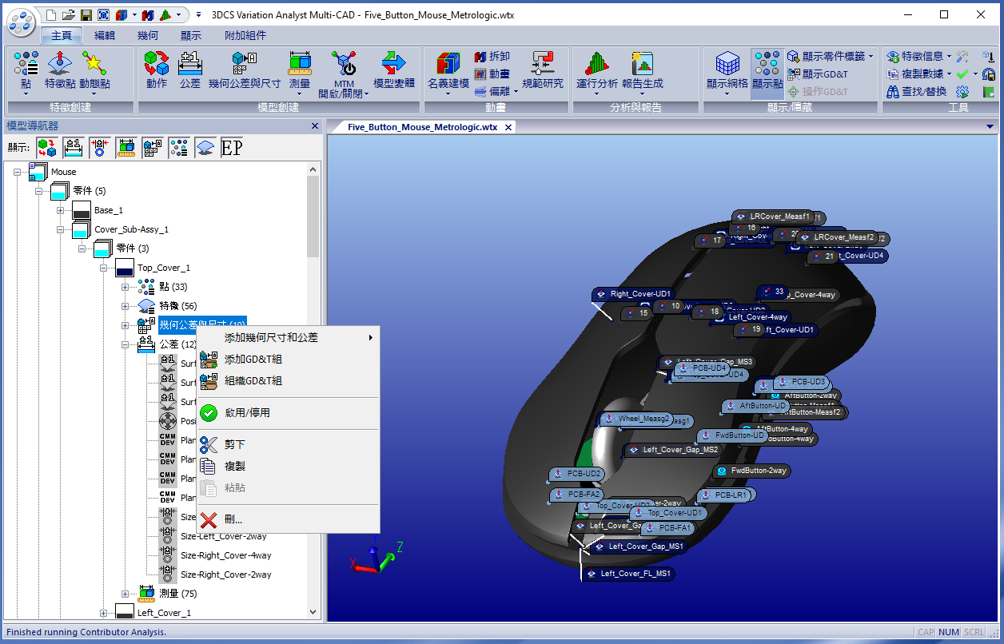
Task: Expand the 點 (33) node
Action: coord(125,287)
